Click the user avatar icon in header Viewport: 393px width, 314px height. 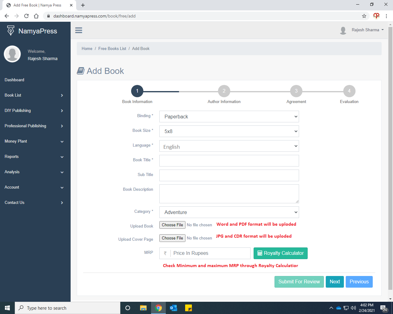coord(343,30)
